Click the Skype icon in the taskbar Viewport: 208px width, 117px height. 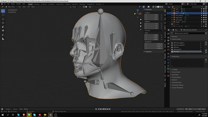(x=19, y=115)
